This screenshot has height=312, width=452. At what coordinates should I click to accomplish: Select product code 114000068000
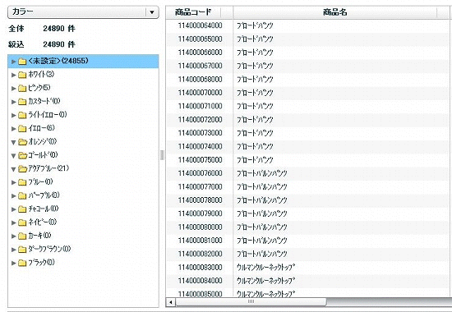pos(200,80)
